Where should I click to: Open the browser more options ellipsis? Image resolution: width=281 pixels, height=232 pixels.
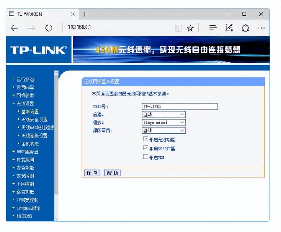(x=262, y=28)
